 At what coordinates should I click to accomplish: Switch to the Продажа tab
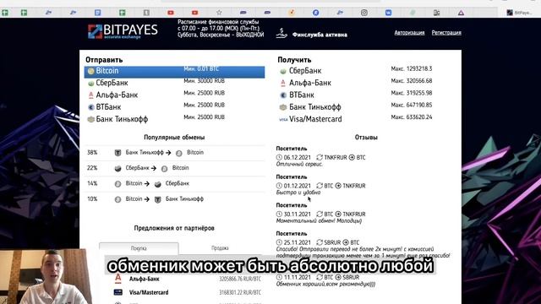click(x=220, y=247)
